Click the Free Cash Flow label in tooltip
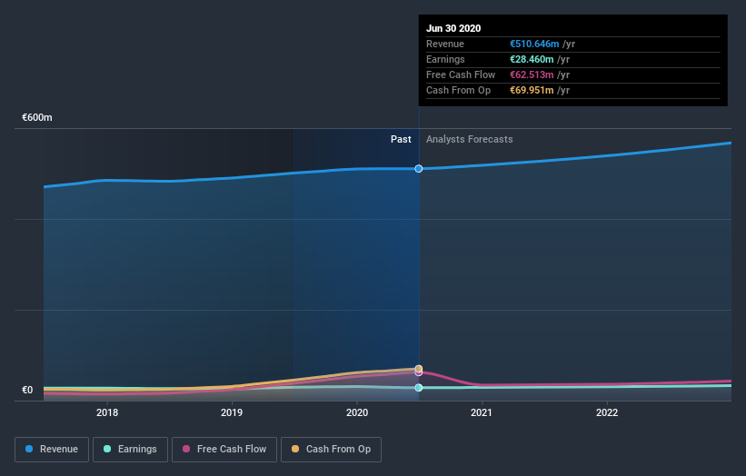 coord(461,74)
